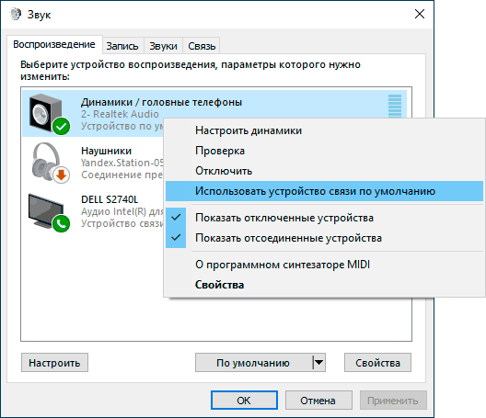Image resolution: width=486 pixels, height=418 pixels.
Task: Select the Наушники device row
Action: coord(93,163)
